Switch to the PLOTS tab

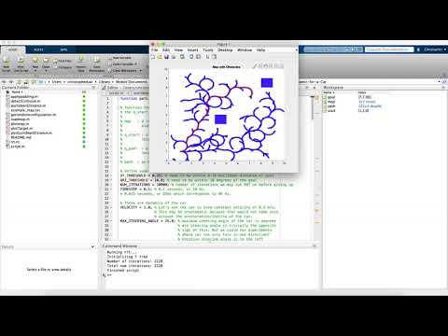38,49
